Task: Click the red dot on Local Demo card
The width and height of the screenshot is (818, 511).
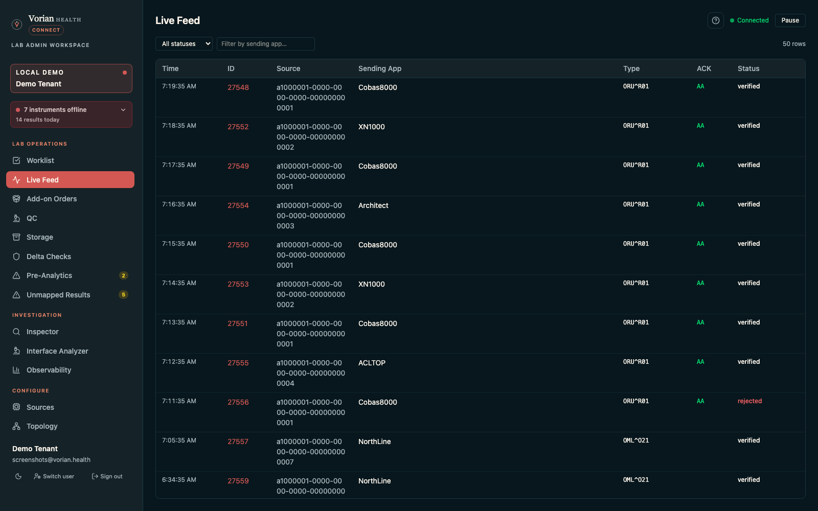Action: 125,73
